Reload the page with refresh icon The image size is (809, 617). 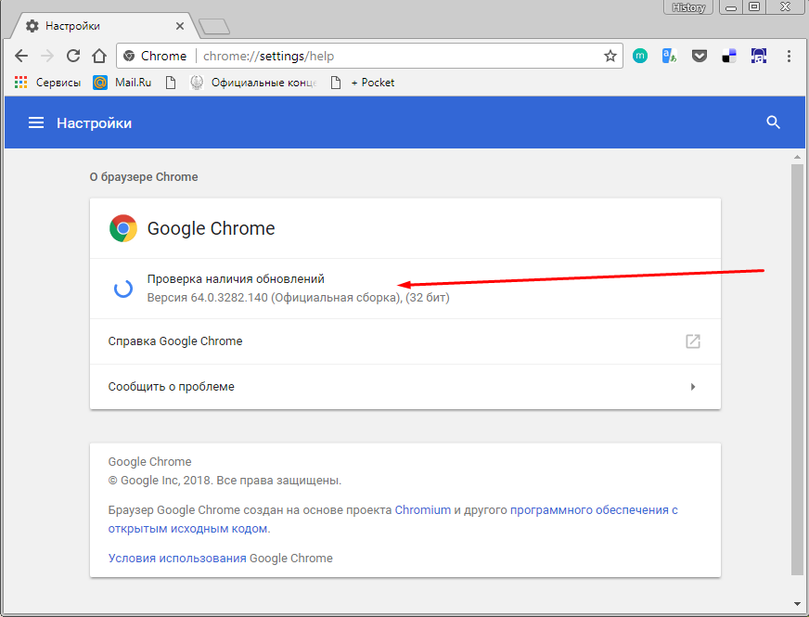pyautogui.click(x=73, y=56)
